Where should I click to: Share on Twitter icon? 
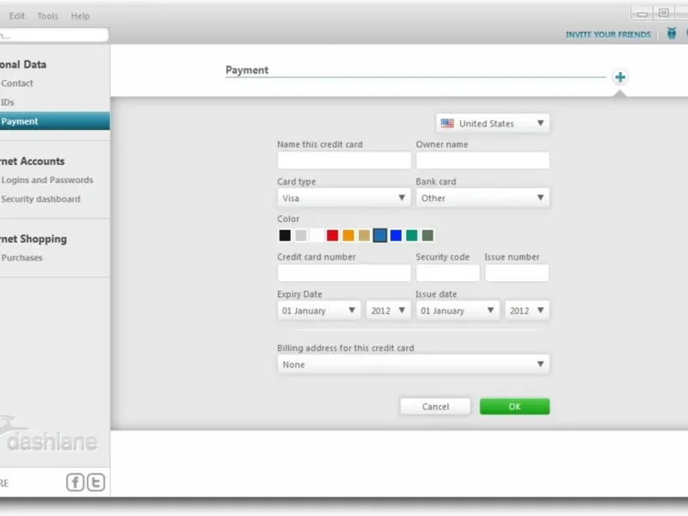click(x=95, y=482)
